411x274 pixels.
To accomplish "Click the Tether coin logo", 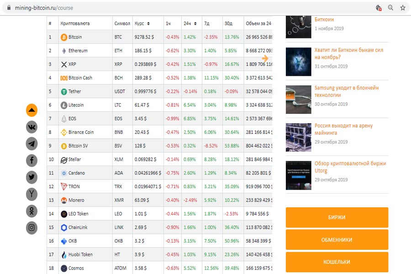I will (x=64, y=91).
